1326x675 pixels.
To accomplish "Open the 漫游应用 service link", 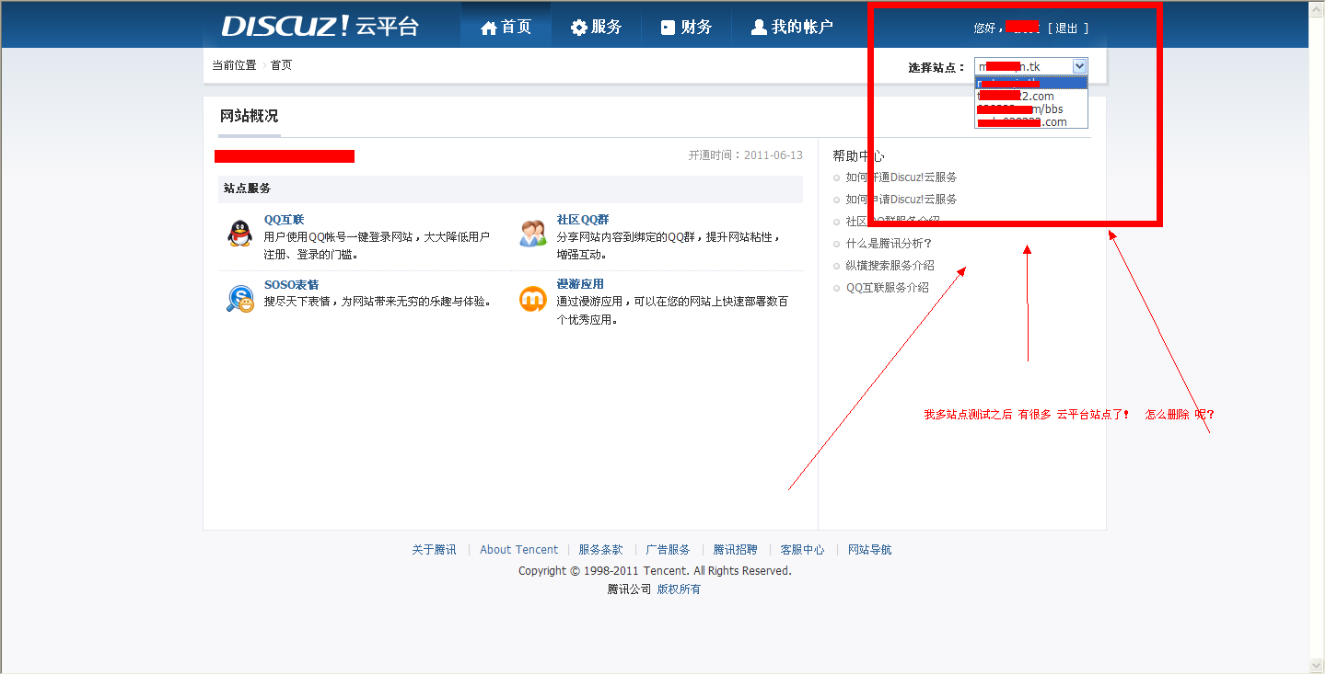I will (580, 284).
